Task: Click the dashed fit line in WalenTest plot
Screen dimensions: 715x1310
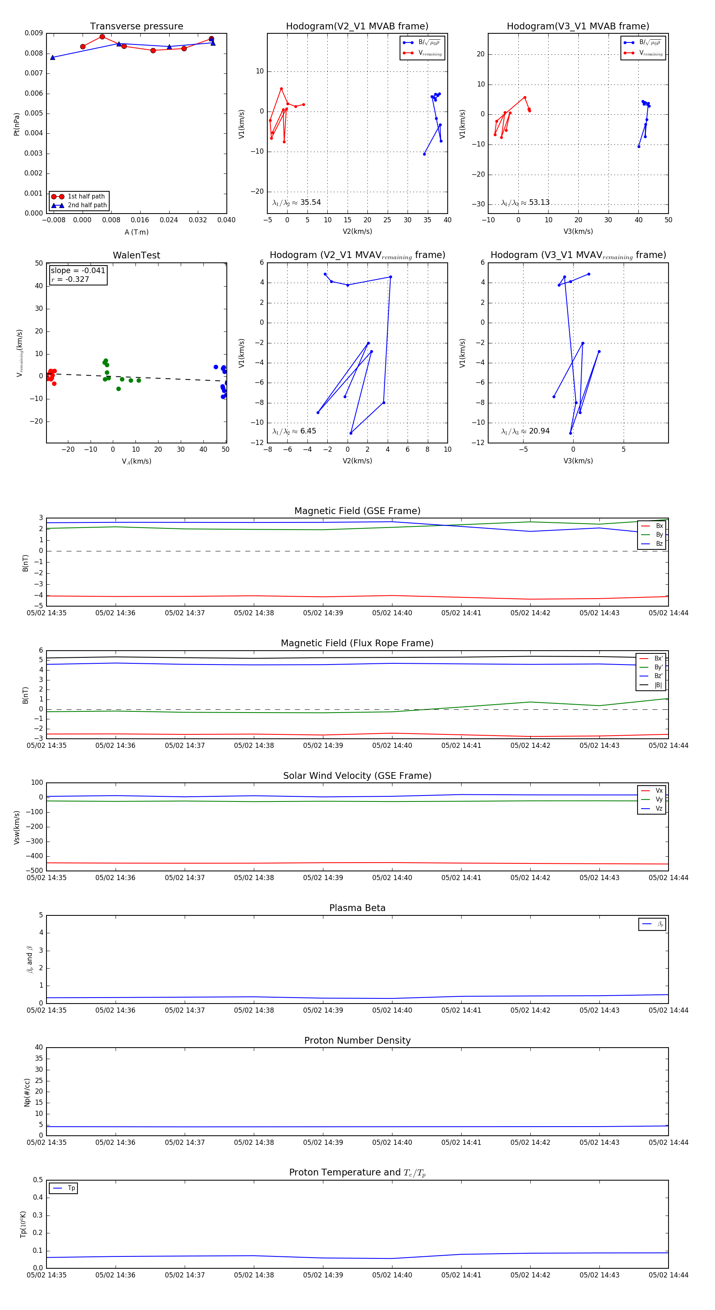Action: point(136,377)
